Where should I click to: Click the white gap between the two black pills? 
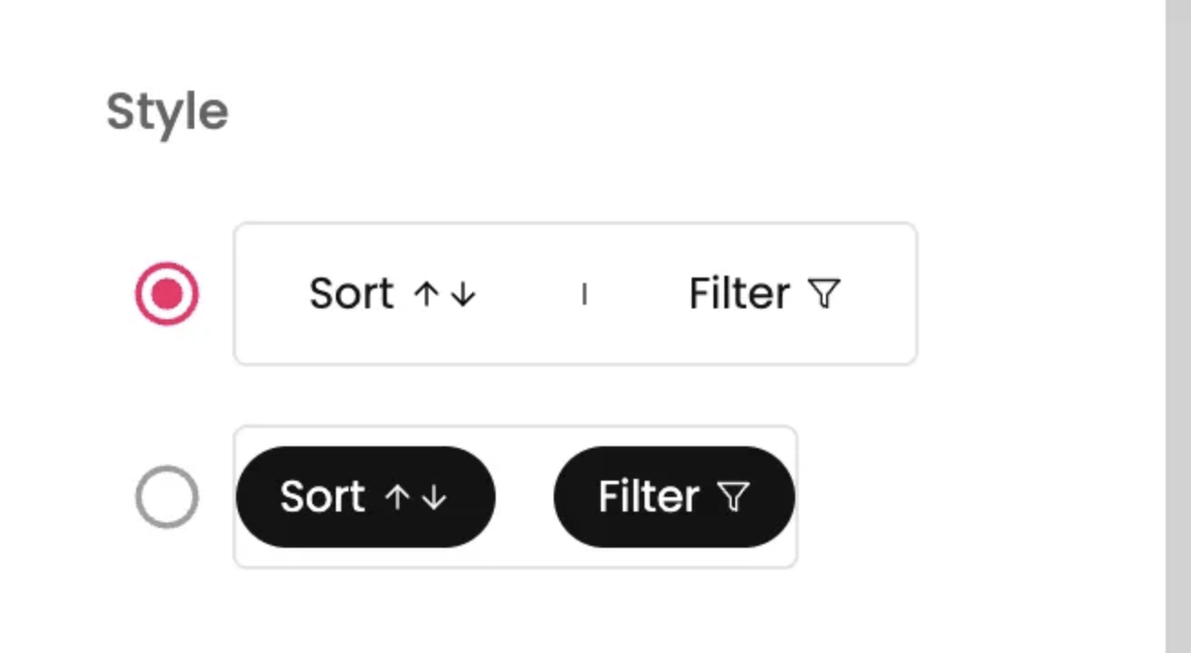click(x=525, y=497)
